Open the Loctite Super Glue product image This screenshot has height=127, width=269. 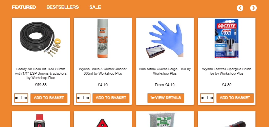pos(227,38)
